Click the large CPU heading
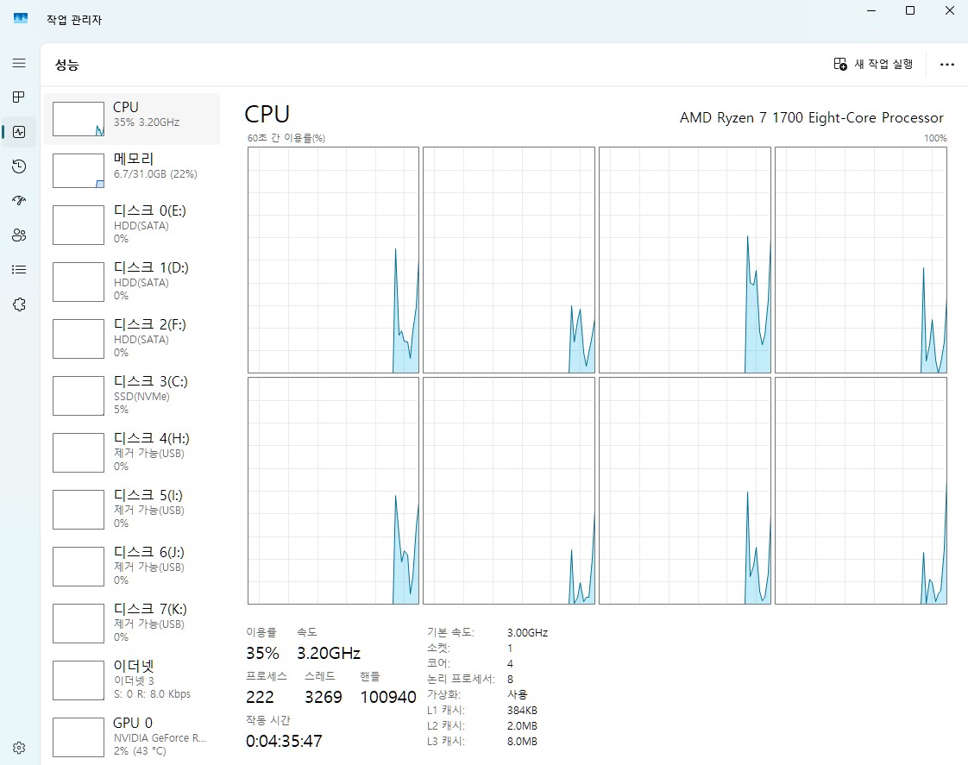Image resolution: width=968 pixels, height=765 pixels. 267,114
